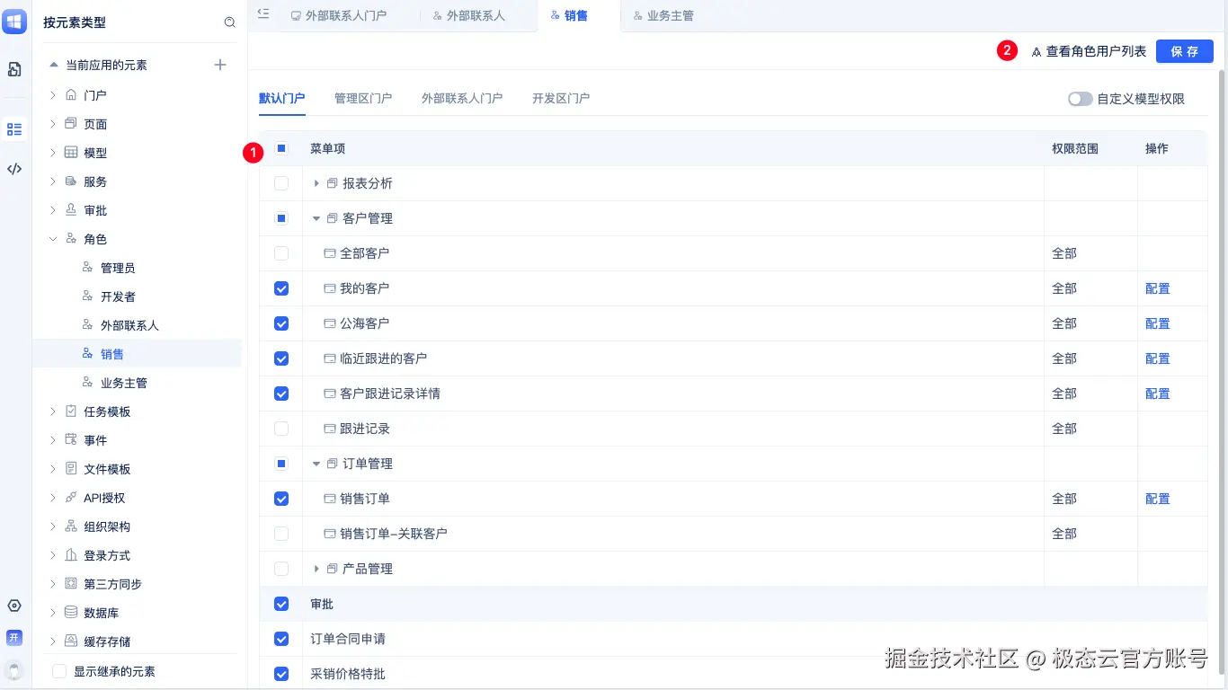Click the blue 开 badge icon in rail

tap(14, 638)
